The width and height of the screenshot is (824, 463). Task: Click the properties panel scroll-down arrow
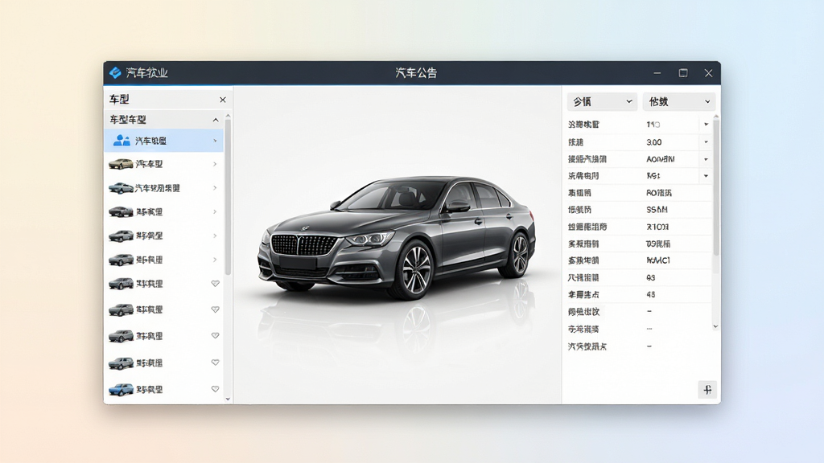715,326
